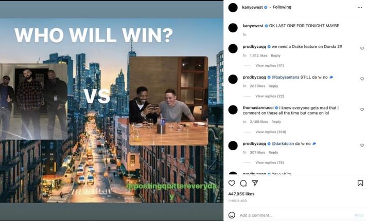Open thomasiannucci's profile avatar
The height and width of the screenshot is (221, 367).
click(233, 110)
